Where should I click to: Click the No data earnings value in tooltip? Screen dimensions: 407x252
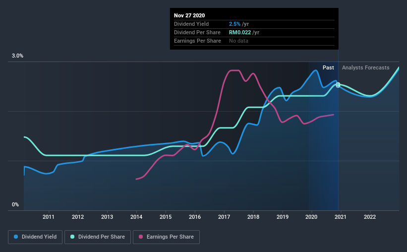(x=238, y=41)
